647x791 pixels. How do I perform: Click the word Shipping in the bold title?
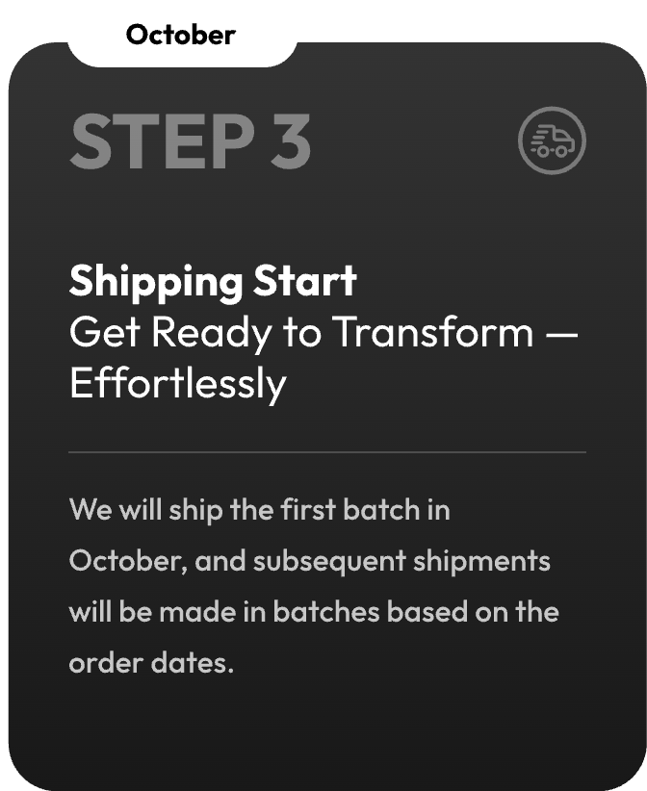click(x=156, y=281)
